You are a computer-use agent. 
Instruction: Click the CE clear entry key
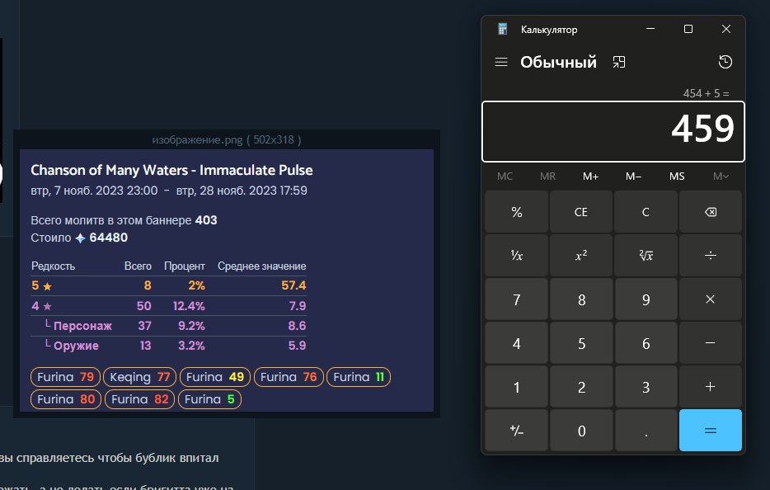click(x=581, y=212)
